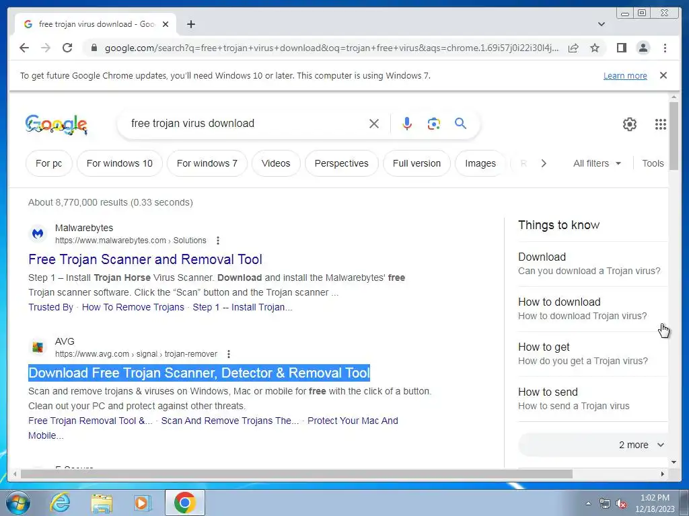
Task: Search by image using the Lens icon
Action: pyautogui.click(x=434, y=124)
